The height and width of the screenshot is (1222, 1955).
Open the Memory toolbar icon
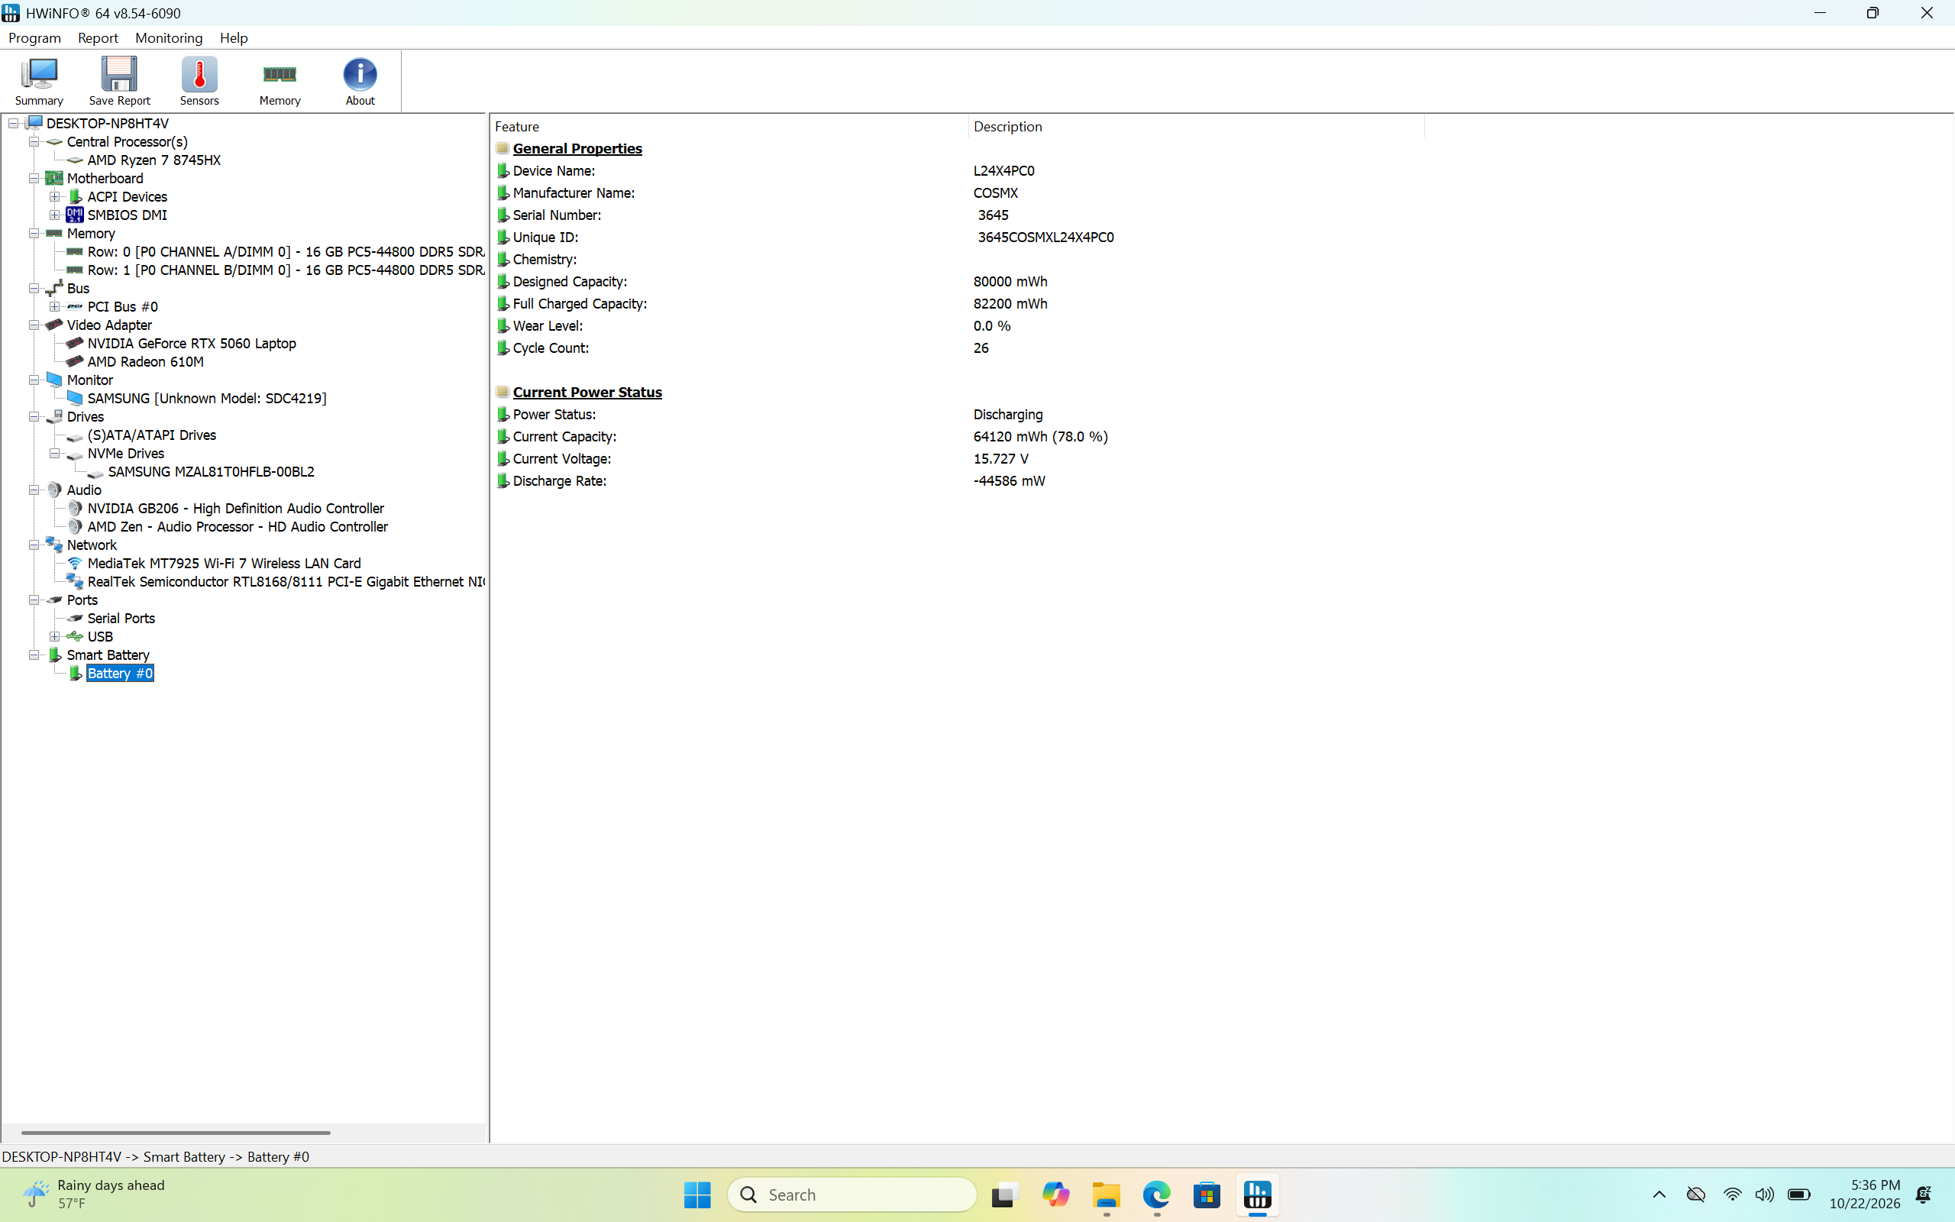(280, 81)
